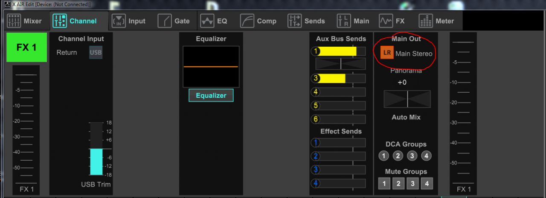This screenshot has width=546, height=198.
Task: Assign channel to DCA Group 3
Action: (x=412, y=156)
